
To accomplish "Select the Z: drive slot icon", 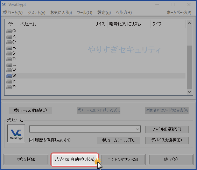I will [x=9, y=87].
